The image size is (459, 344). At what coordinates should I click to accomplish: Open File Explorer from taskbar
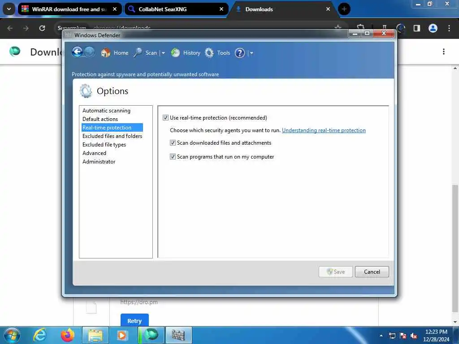(x=95, y=335)
